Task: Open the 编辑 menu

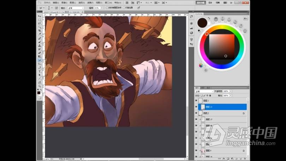Action: (56, 3)
